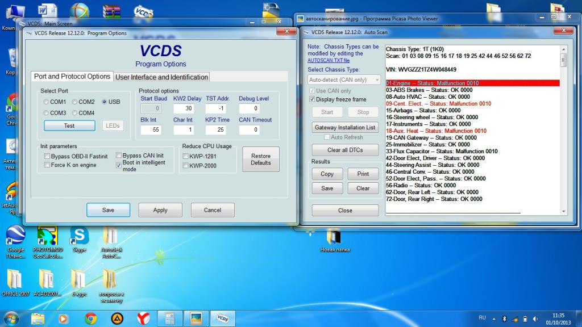Click the Bluetooth tray icon
Screen dimensions: 582x327
[x=504, y=319]
